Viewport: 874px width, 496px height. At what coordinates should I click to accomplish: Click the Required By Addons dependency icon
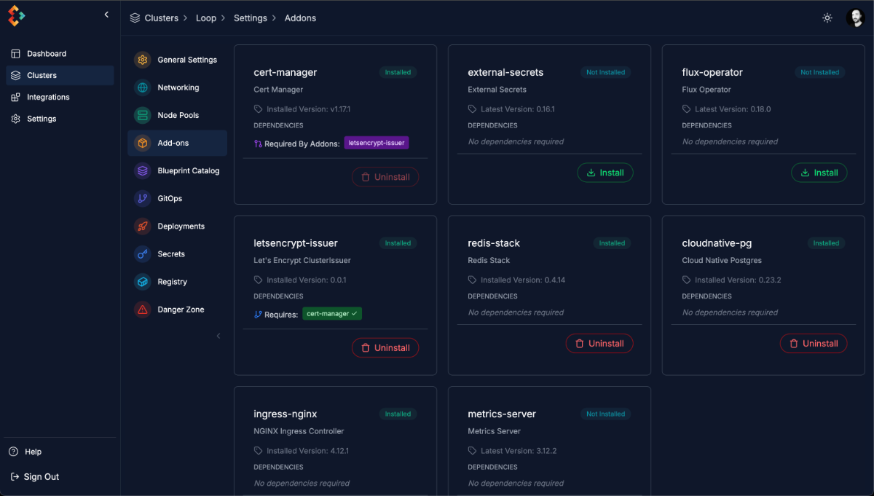258,144
